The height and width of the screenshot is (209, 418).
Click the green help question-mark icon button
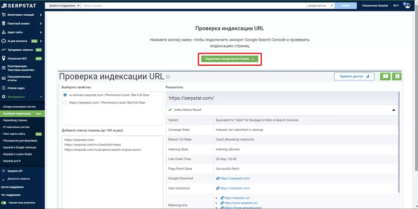pyautogui.click(x=397, y=76)
